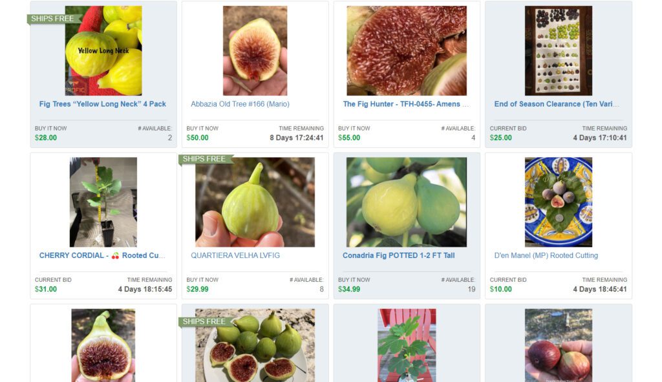View the Conadria Fig potted image
The image size is (662, 382).
pos(407,202)
